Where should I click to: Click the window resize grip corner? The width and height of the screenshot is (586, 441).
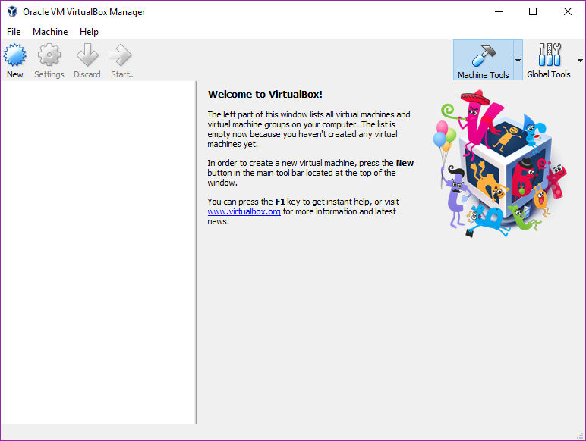(581, 436)
